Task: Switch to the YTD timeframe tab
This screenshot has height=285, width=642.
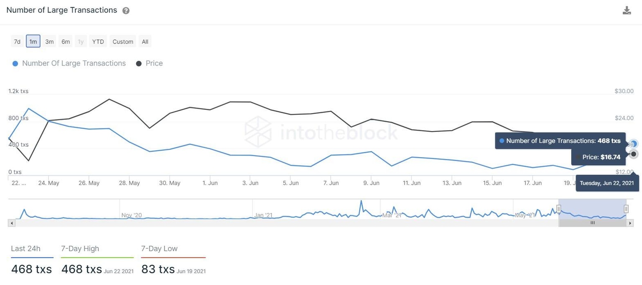Action: tap(98, 41)
